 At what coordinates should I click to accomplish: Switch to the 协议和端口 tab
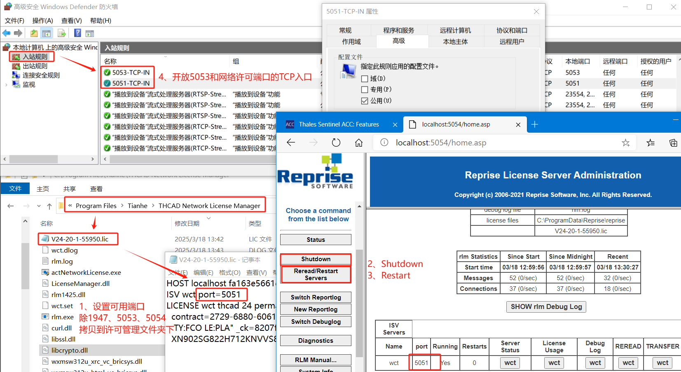click(512, 30)
